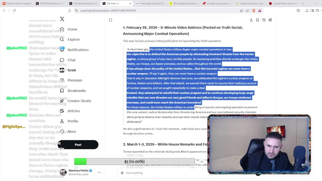This screenshot has width=322, height=181.
Task: Reload the current page
Action: coord(14,11)
